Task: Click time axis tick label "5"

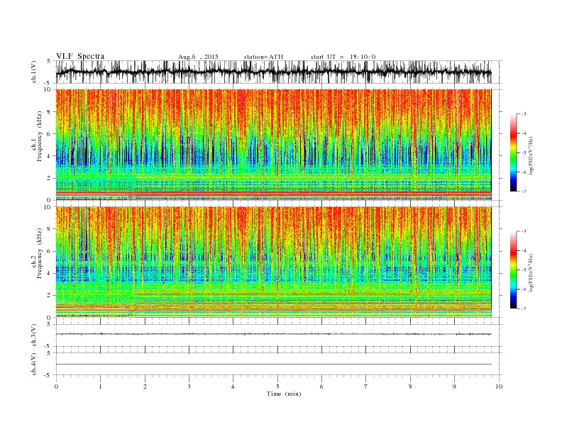Action: 277,386
